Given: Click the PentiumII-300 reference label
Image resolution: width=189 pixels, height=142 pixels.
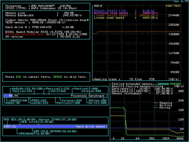Looking at the screenshot, I should click(68, 103).
